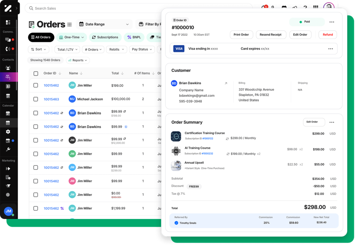Check the box for Michael Jackson order
This screenshot has height=249, width=357.
[x=36, y=99]
